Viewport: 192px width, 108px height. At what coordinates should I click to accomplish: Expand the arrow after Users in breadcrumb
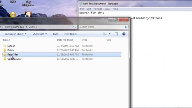[37, 27]
